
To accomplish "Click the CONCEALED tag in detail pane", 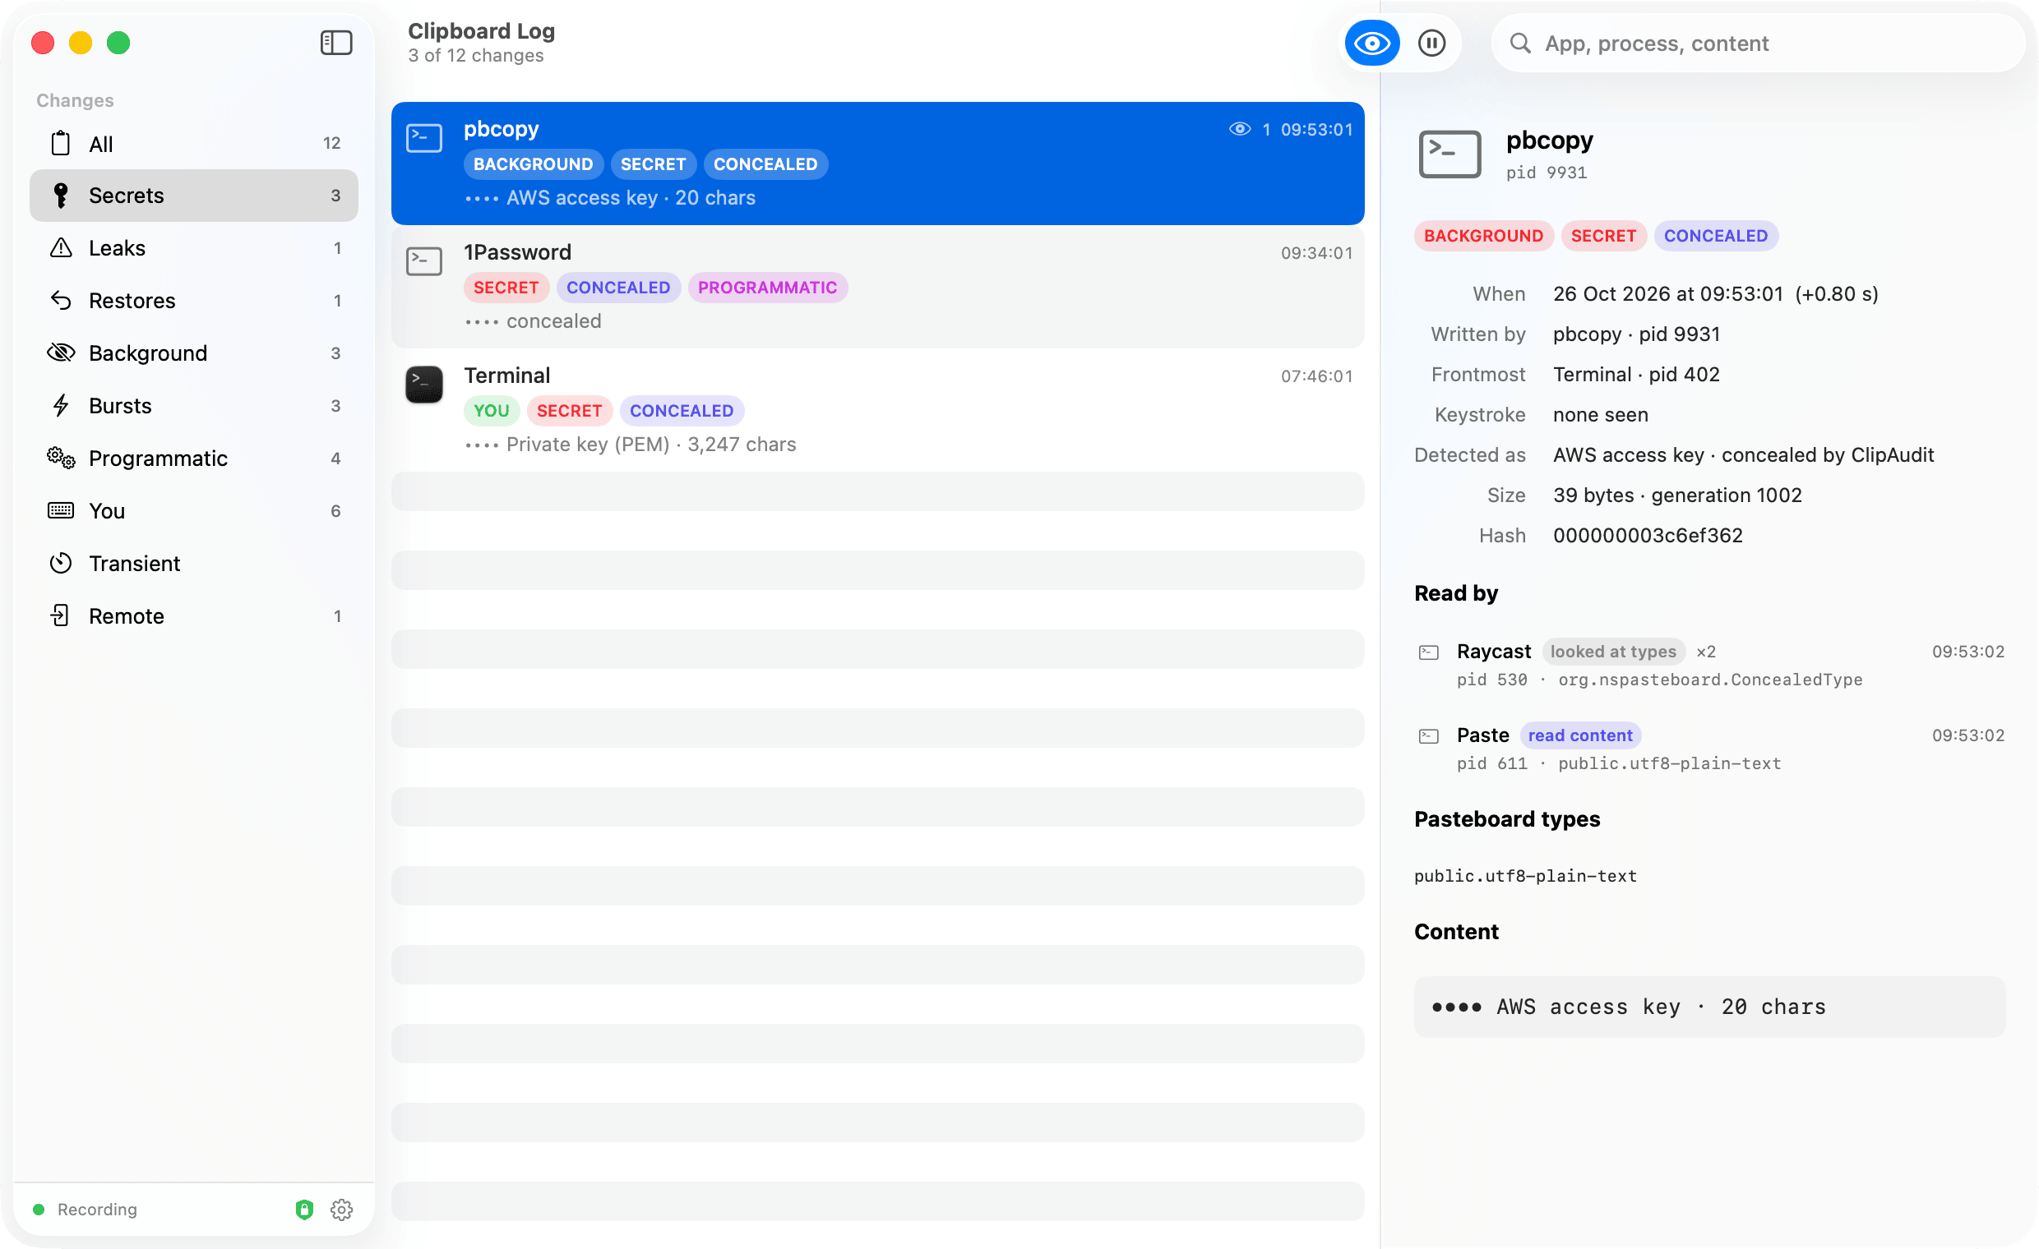I will [x=1715, y=236].
